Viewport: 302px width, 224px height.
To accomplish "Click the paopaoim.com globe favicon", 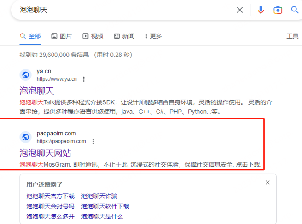I will [25, 137].
